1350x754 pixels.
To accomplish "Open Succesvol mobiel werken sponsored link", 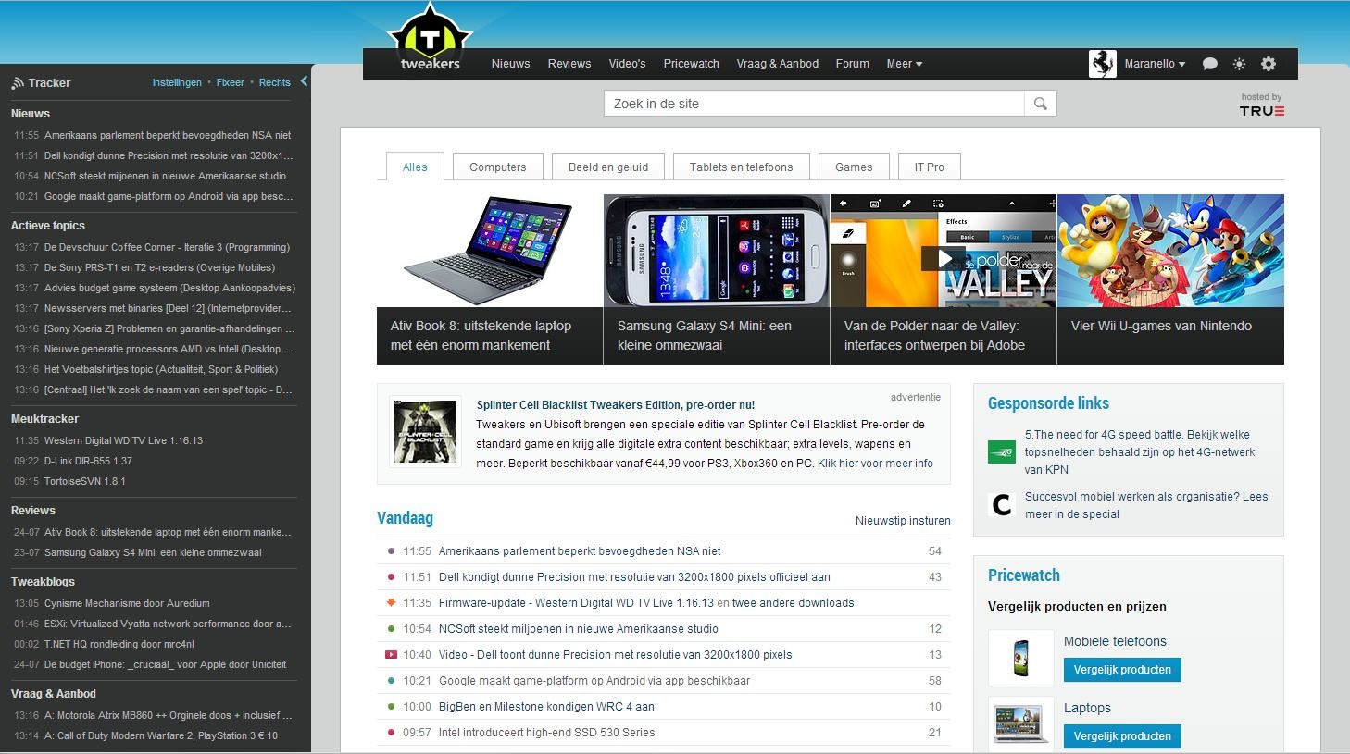I will click(x=1146, y=505).
